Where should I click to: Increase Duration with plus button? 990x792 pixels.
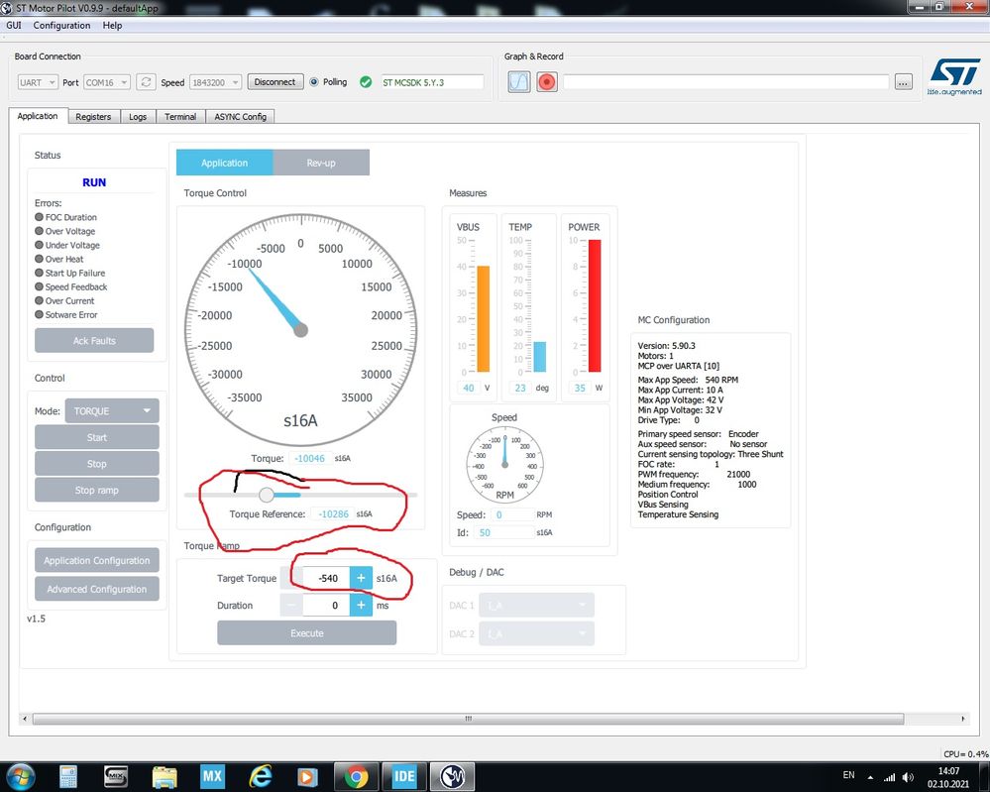pos(361,605)
